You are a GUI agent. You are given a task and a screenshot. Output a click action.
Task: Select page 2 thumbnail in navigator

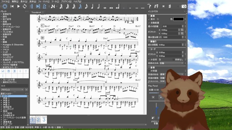[38, 120]
